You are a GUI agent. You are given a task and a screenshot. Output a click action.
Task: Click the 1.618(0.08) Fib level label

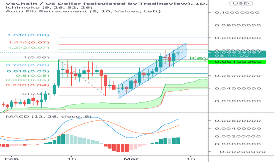pyautogui.click(x=29, y=35)
